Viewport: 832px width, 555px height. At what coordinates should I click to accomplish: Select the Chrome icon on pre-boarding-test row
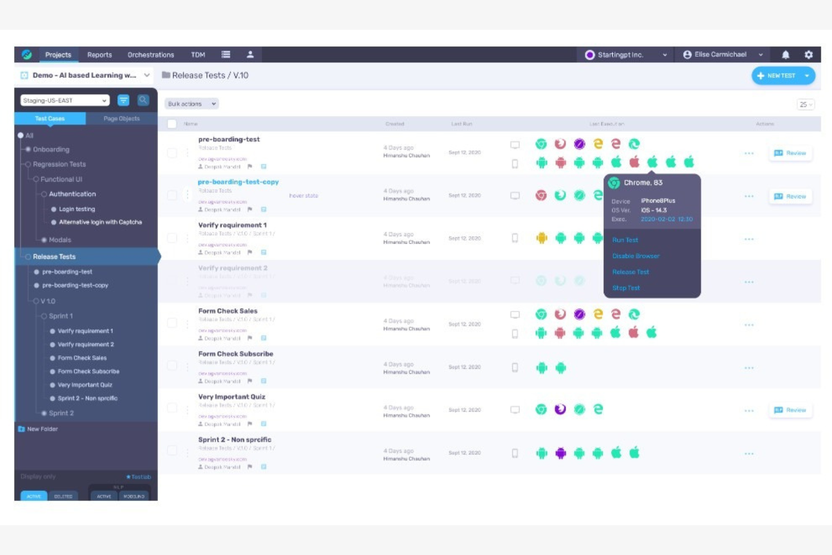tap(541, 144)
